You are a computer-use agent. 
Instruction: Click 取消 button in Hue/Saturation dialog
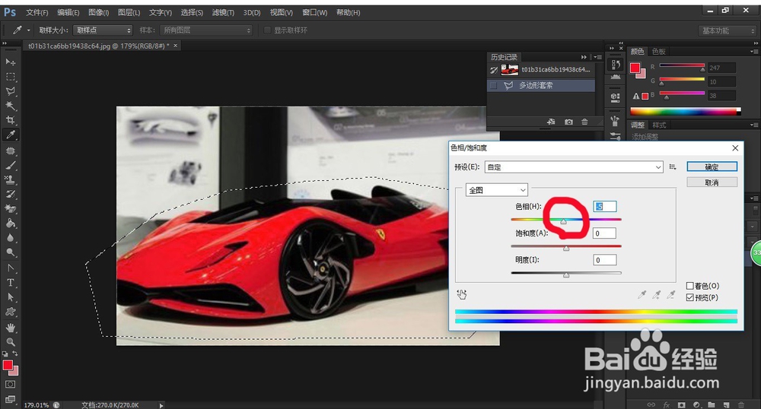pos(712,182)
